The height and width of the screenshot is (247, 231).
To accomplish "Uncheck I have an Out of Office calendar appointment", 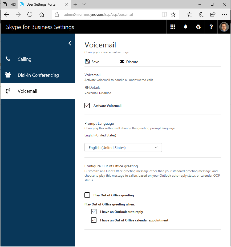I will [94, 220].
